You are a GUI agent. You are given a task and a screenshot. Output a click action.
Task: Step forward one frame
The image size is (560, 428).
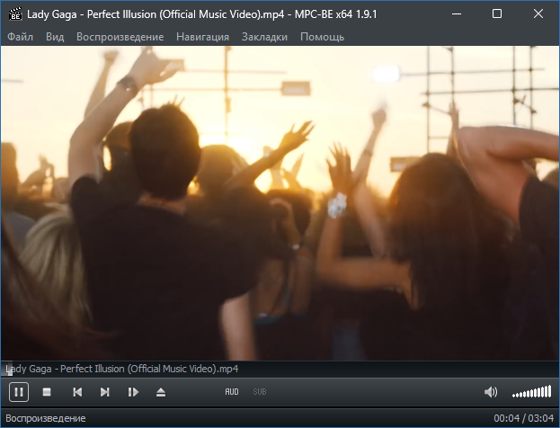click(x=133, y=392)
